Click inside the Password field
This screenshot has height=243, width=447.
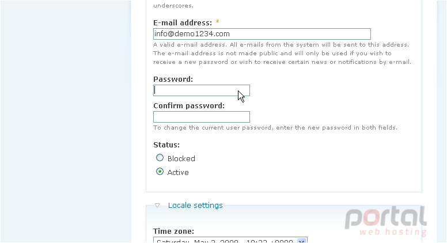tap(202, 90)
